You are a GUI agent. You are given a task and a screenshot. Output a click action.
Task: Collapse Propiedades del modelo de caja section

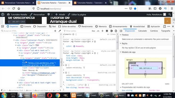coord(121,87)
